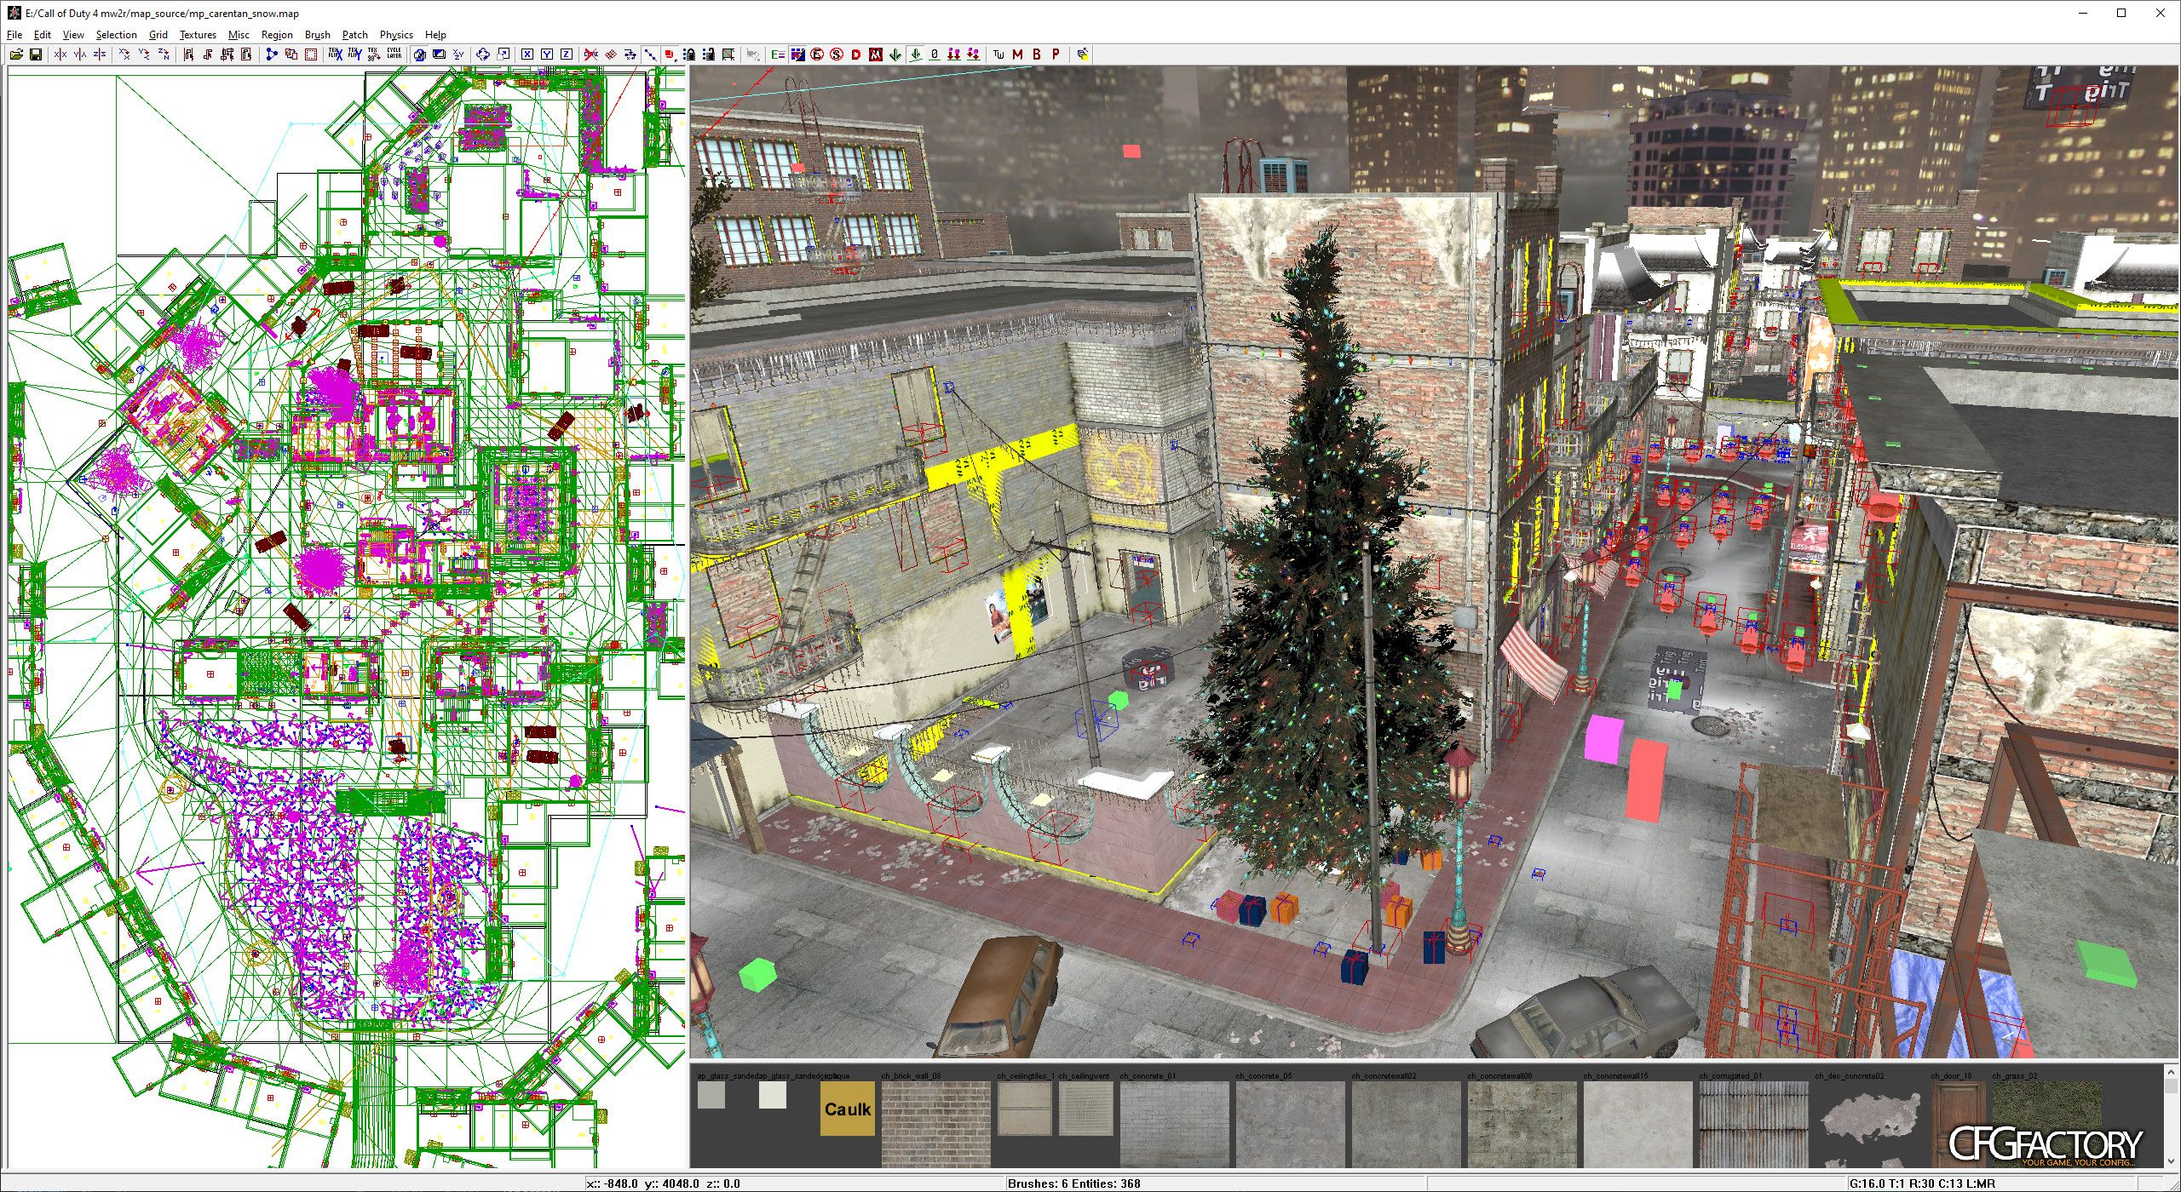Click the Tw toolbar icon
Screen dimensions: 2181x1192
pos(998,54)
